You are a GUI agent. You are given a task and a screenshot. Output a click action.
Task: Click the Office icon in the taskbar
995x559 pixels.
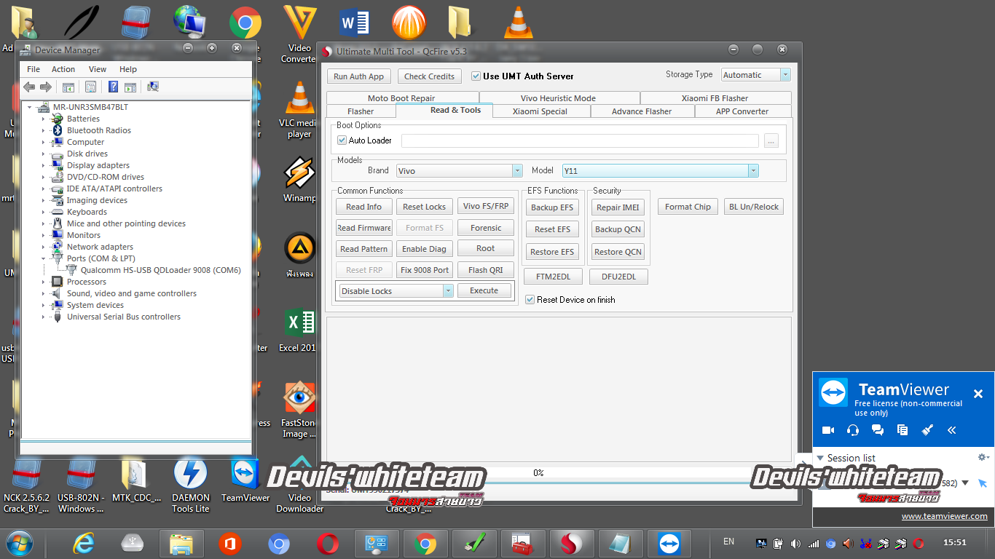pyautogui.click(x=229, y=544)
